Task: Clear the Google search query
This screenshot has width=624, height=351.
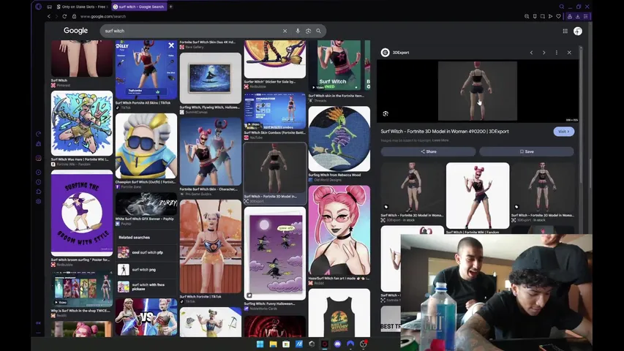Action: pos(285,31)
